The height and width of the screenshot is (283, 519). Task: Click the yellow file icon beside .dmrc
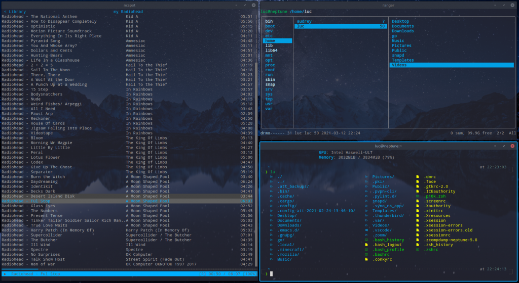pyautogui.click(x=418, y=177)
